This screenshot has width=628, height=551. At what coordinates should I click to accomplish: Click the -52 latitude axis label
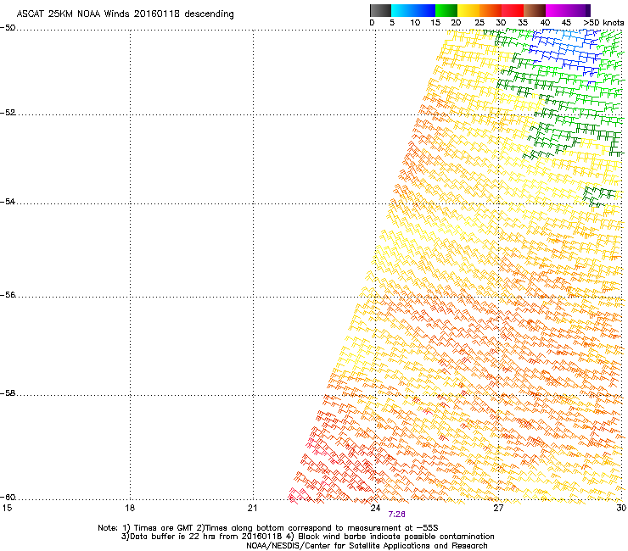click(x=8, y=113)
